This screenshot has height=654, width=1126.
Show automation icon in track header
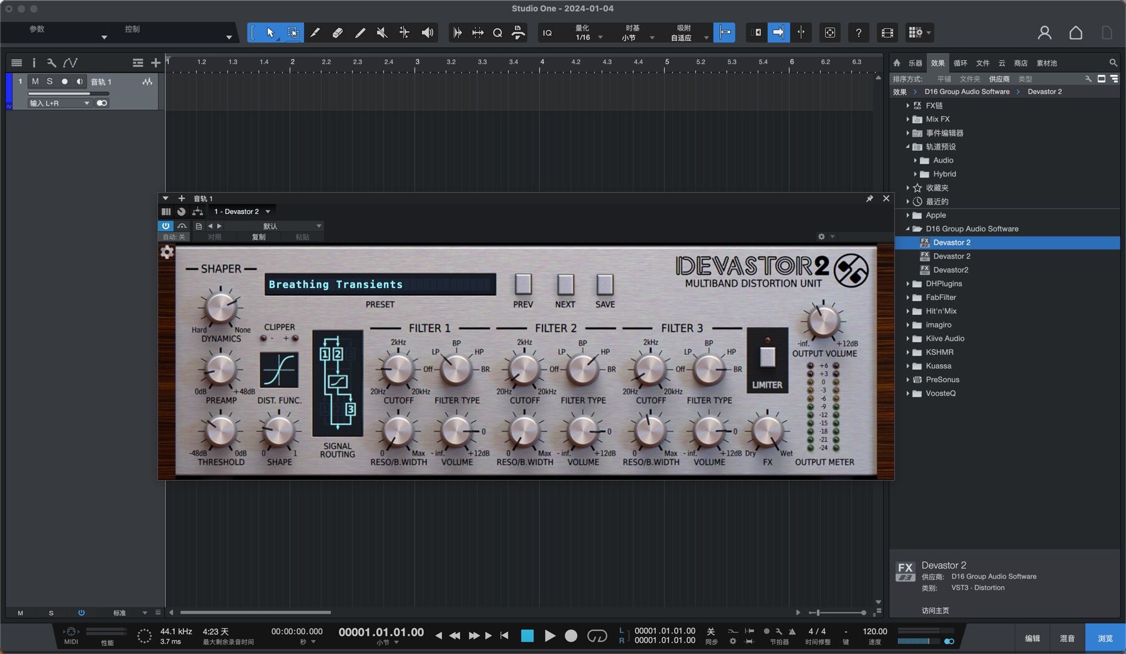(70, 62)
